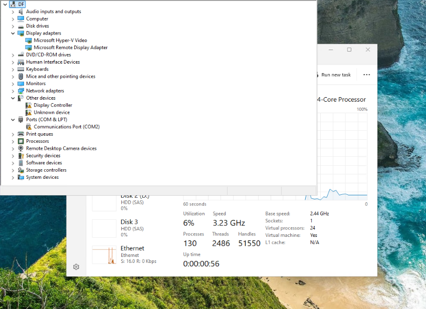This screenshot has width=426, height=309.
Task: Click the Human Interface Devices icon
Action: (x=21, y=62)
